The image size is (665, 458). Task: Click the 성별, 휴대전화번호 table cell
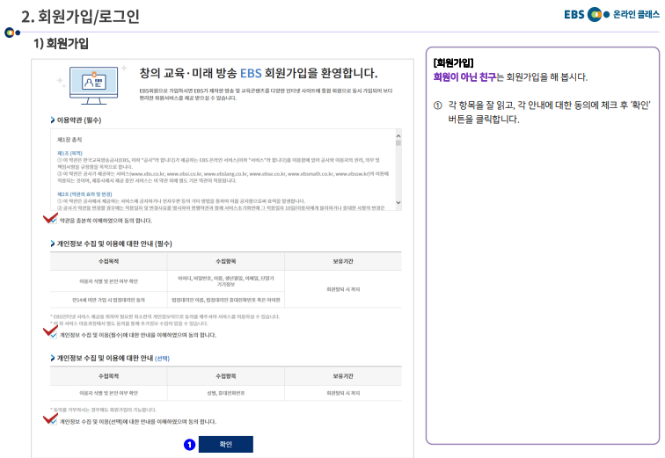225,393
